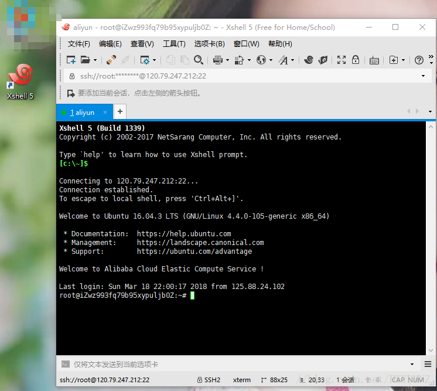Screen dimensions: 437x391
Task: Click the https://help.ubuntu.com text
Action: [x=184, y=234]
